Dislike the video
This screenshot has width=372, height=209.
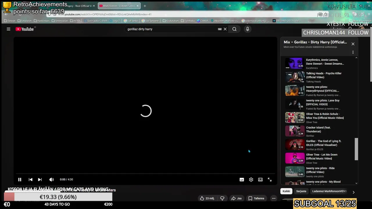pyautogui.click(x=222, y=198)
